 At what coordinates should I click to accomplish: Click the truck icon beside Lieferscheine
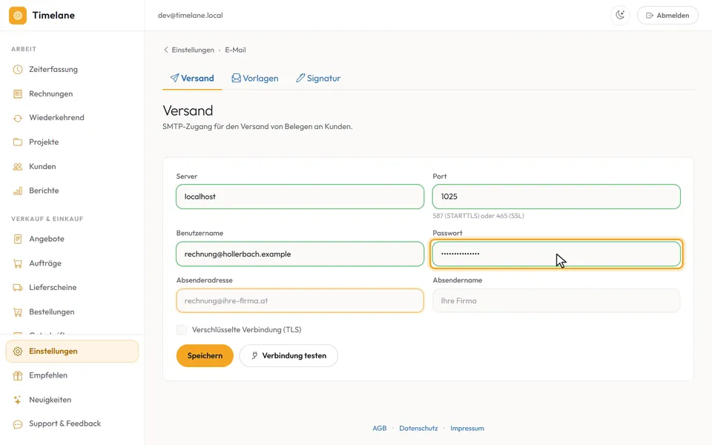(x=18, y=288)
